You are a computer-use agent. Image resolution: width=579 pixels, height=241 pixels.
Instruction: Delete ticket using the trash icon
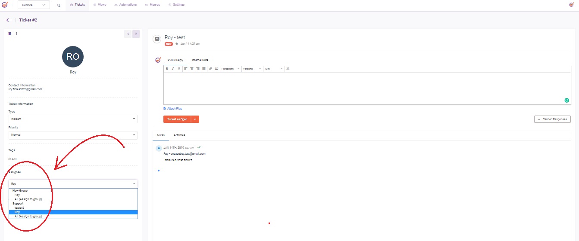(x=10, y=34)
